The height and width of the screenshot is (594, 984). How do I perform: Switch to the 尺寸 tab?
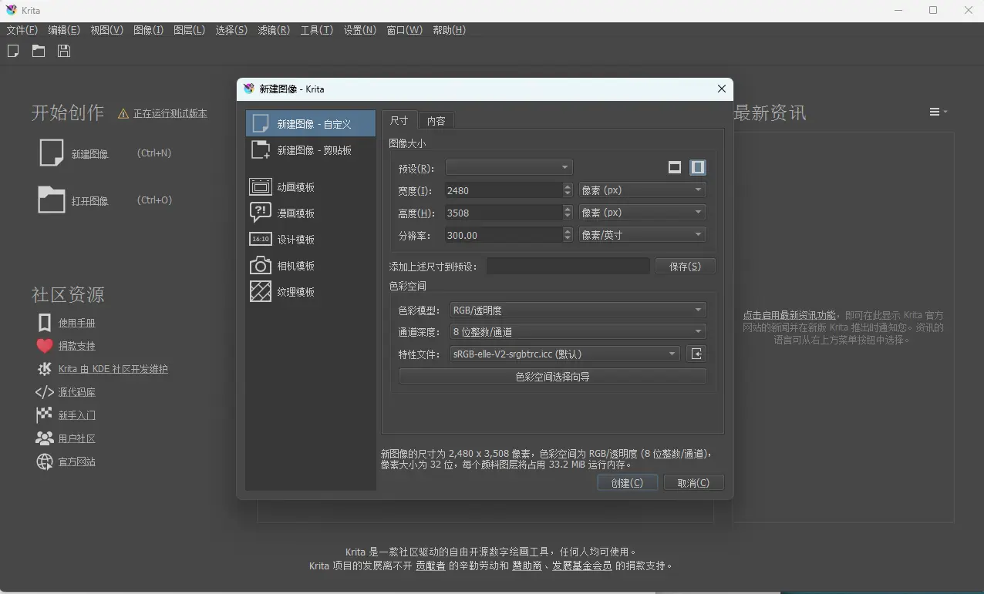[x=399, y=120]
